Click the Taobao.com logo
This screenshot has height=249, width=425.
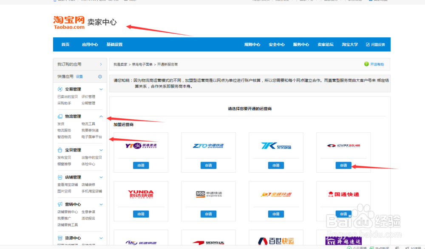pos(69,23)
